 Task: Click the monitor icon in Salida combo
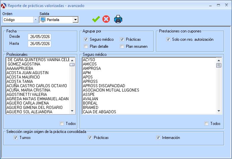43,20
